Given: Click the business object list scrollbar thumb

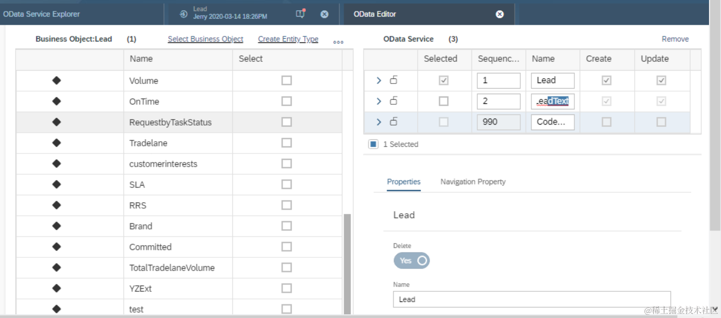Looking at the screenshot, I should coord(347,263).
